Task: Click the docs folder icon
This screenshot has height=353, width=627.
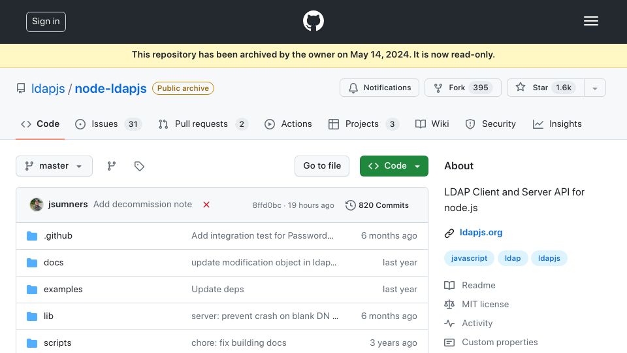Action: (32, 263)
